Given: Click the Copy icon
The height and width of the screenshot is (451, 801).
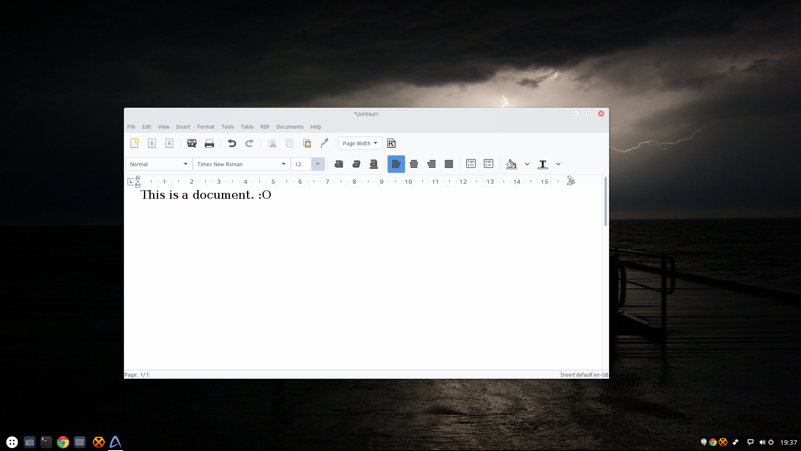Looking at the screenshot, I should coord(290,143).
